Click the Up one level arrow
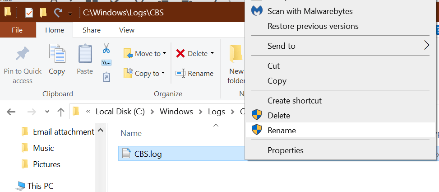Image resolution: width=439 pixels, height=192 pixels. pos(61,112)
